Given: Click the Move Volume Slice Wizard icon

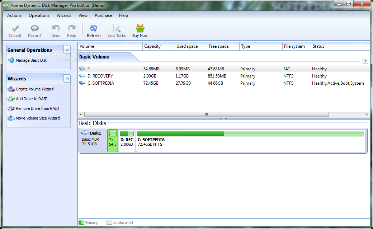Looking at the screenshot, I should [x=11, y=118].
